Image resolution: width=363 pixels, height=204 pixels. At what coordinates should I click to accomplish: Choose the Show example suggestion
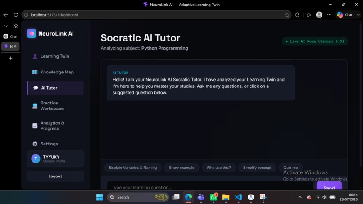[181, 168]
